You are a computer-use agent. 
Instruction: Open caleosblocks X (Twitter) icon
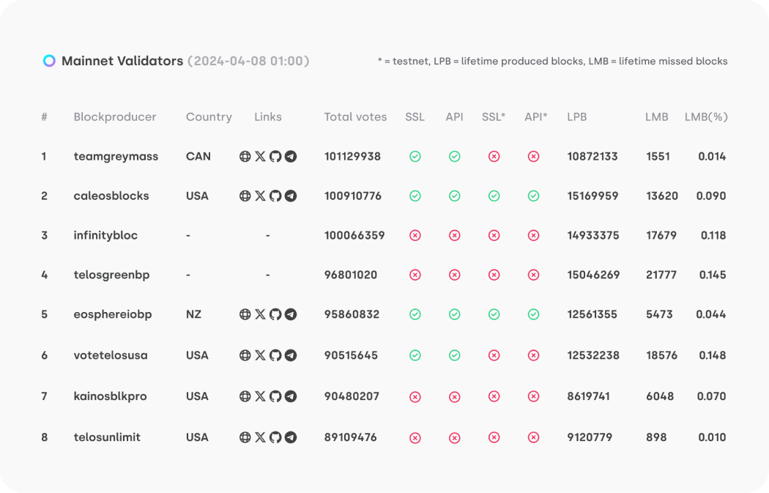click(260, 196)
